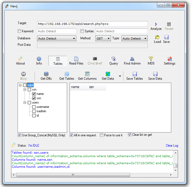Open the Database dropdown
191x187 pixels.
coord(57,38)
